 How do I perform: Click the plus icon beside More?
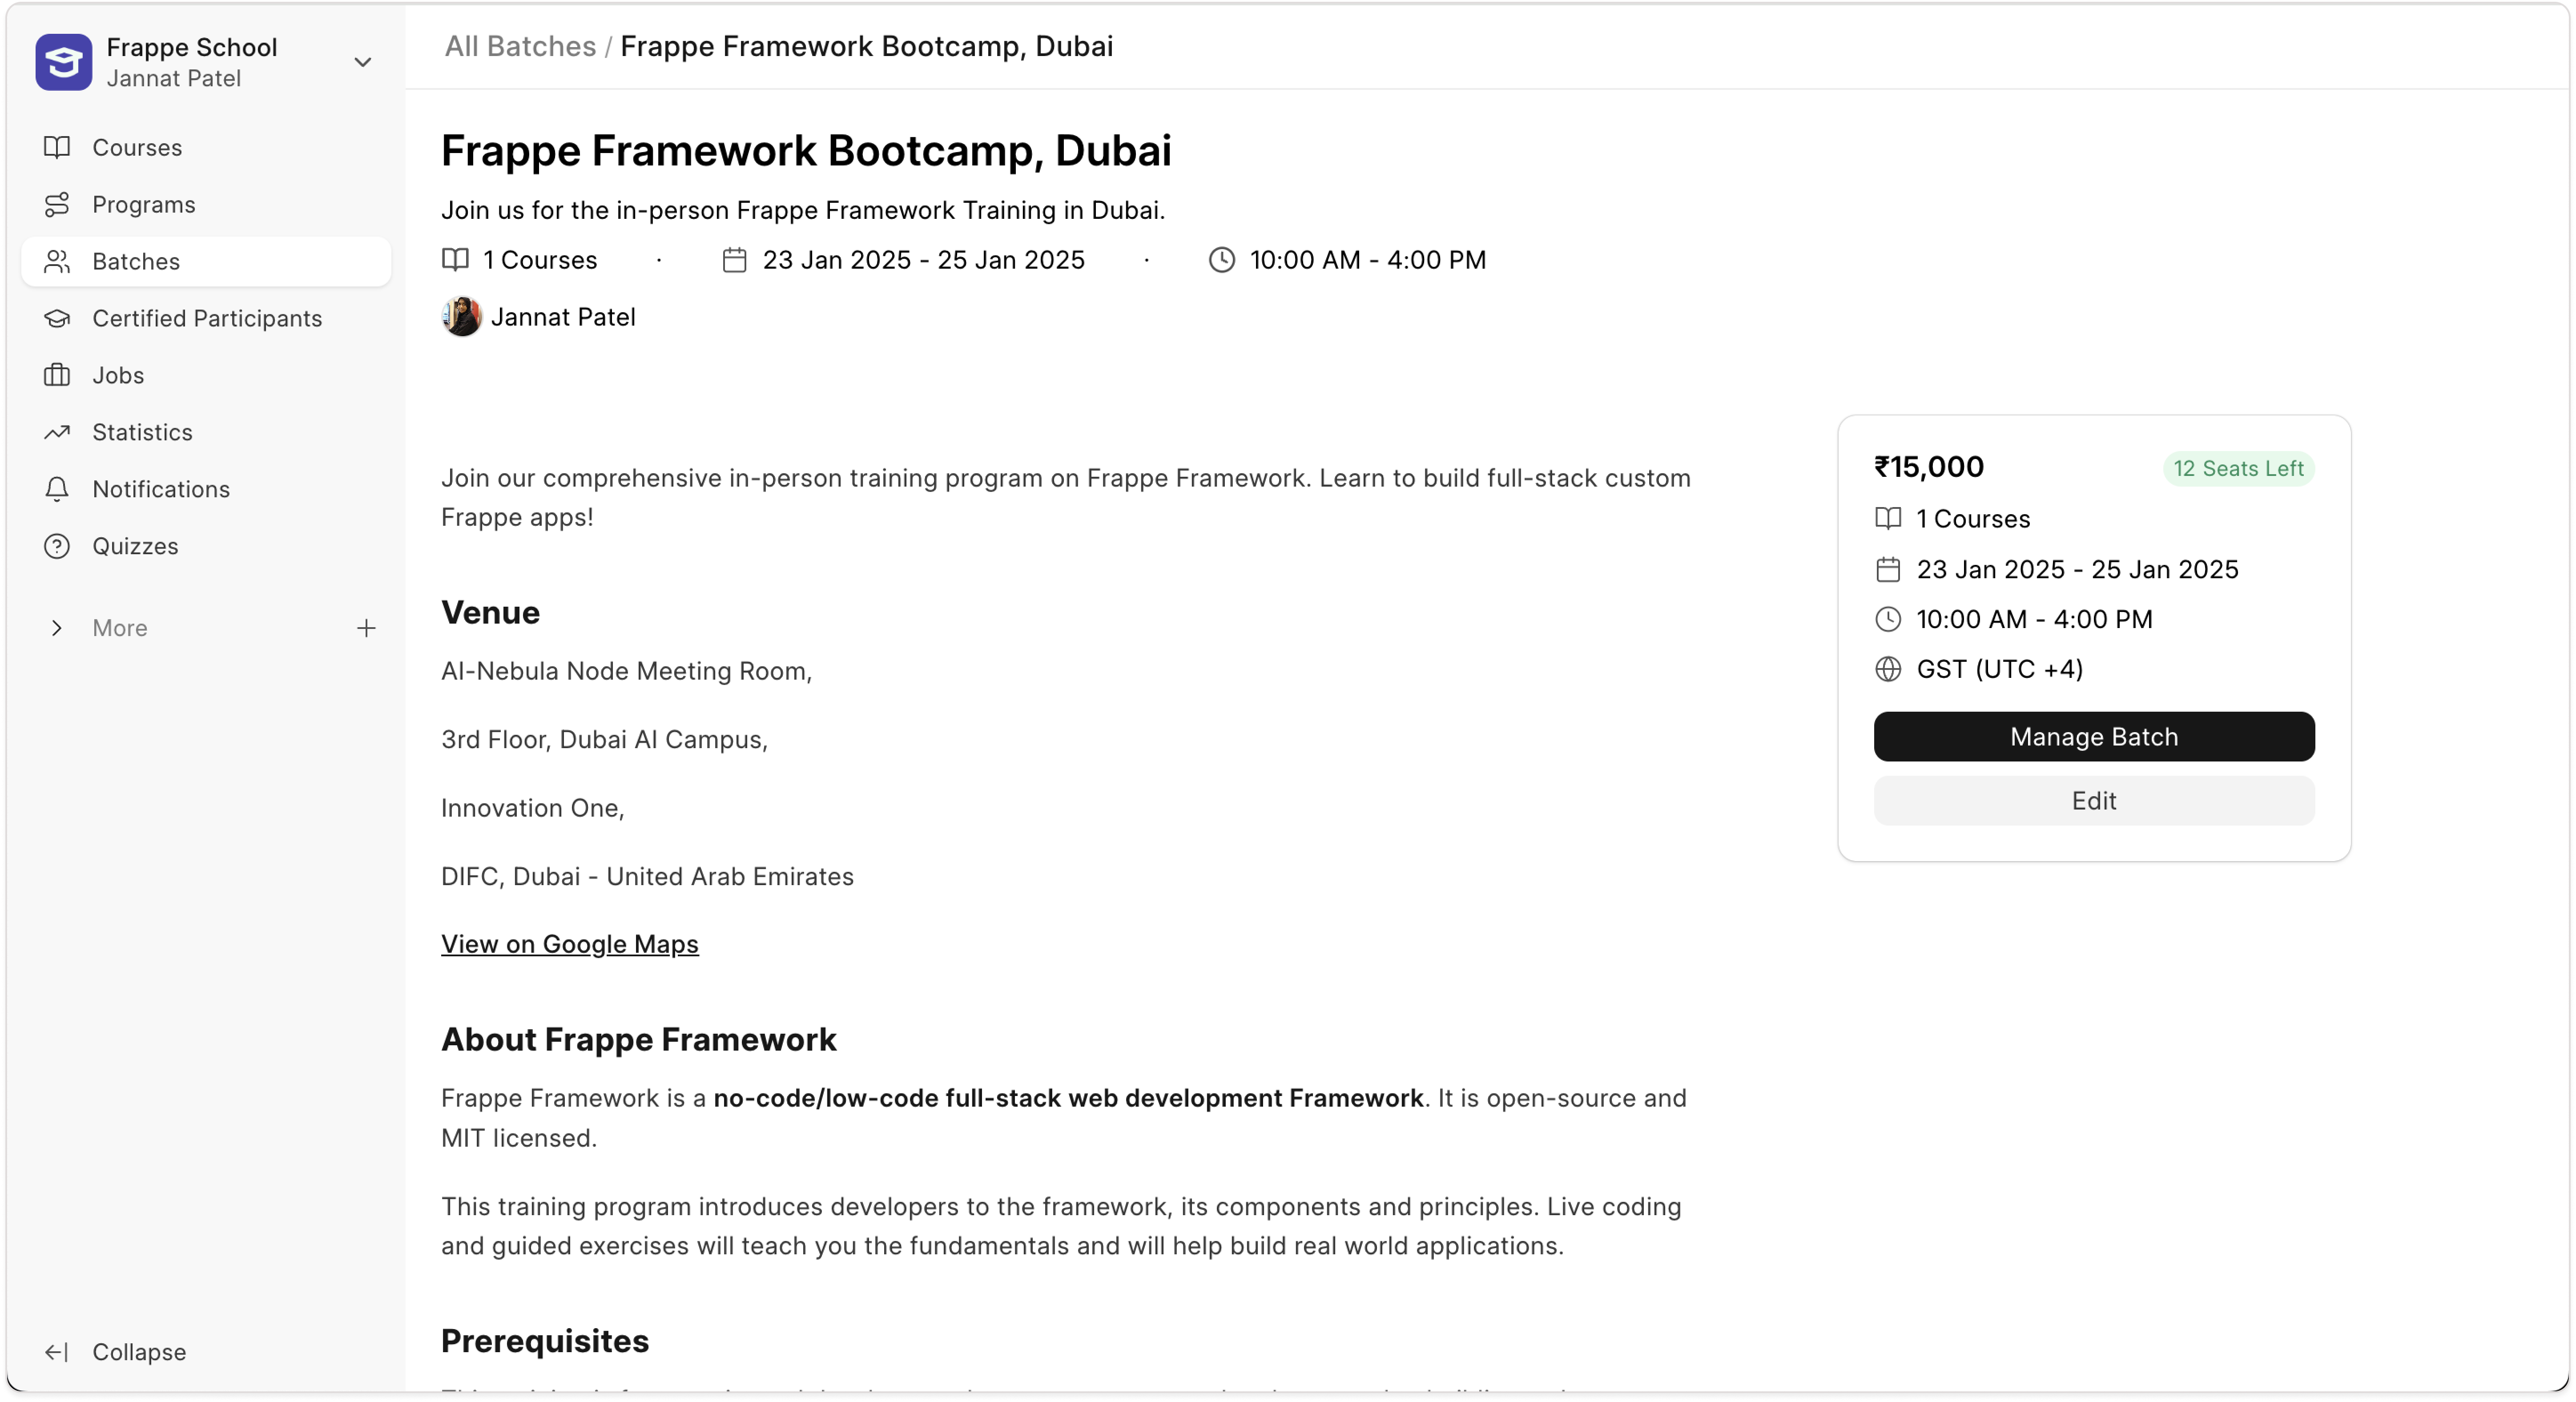click(366, 628)
